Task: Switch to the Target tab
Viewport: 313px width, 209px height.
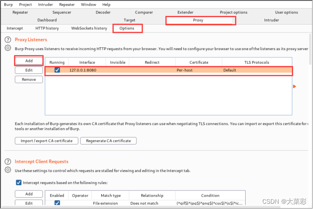Action: coord(129,20)
